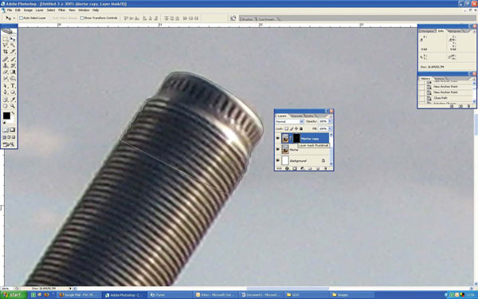The height and width of the screenshot is (299, 478).
Task: Hide the Mortar copy layer
Action: coord(278,138)
